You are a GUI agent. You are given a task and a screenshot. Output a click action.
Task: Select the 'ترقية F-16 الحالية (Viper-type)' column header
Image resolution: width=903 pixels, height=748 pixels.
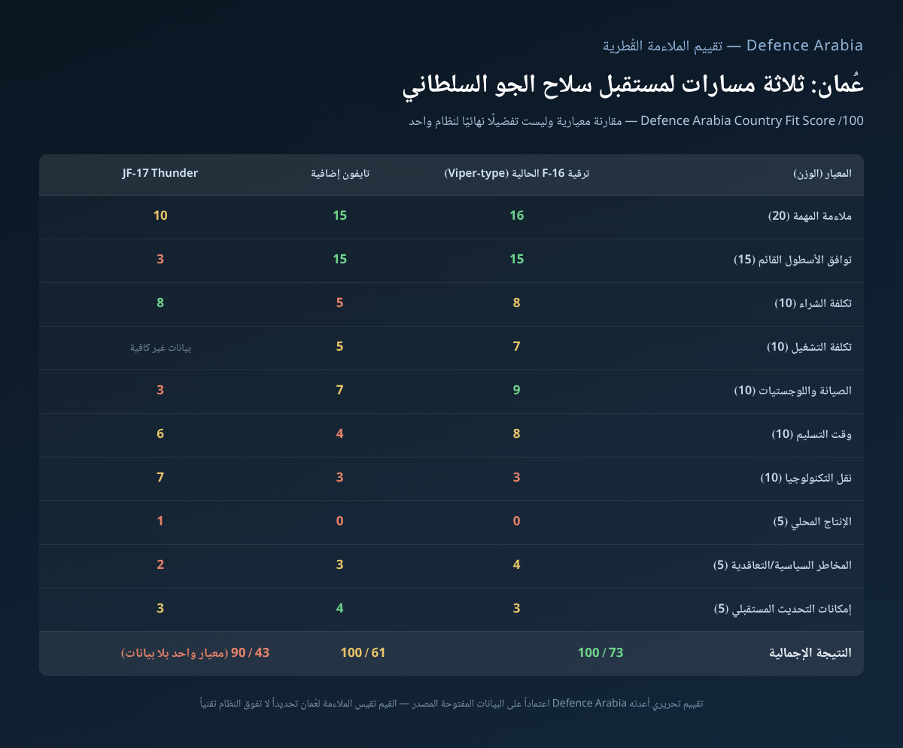517,173
